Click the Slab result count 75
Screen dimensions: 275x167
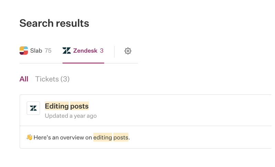(48, 51)
